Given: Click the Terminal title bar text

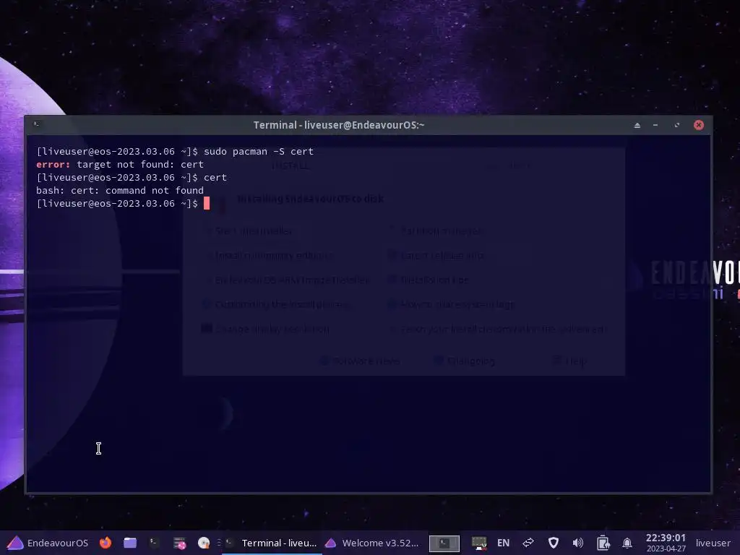Looking at the screenshot, I should point(339,125).
